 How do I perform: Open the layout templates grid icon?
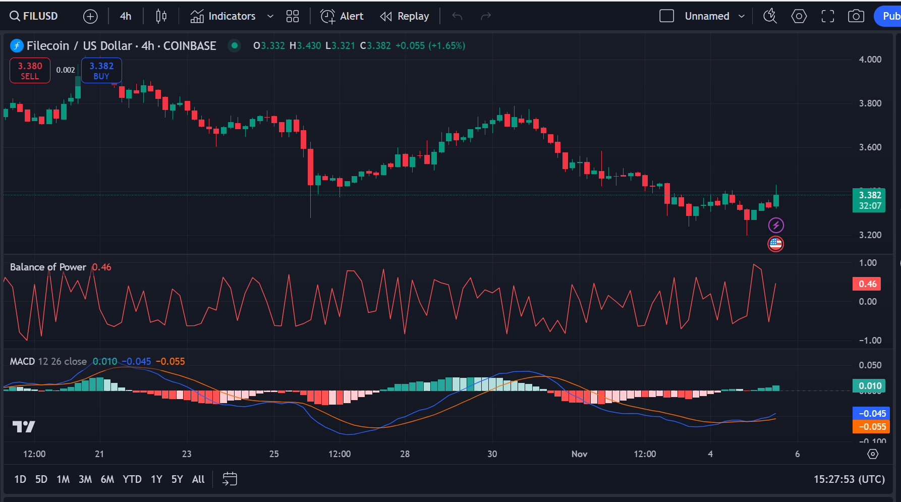coord(293,17)
